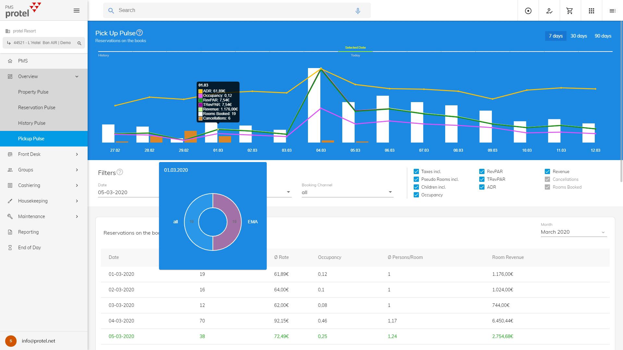This screenshot has width=623, height=350.
Task: Uncheck the Taxes incl. filter
Action: (416, 171)
